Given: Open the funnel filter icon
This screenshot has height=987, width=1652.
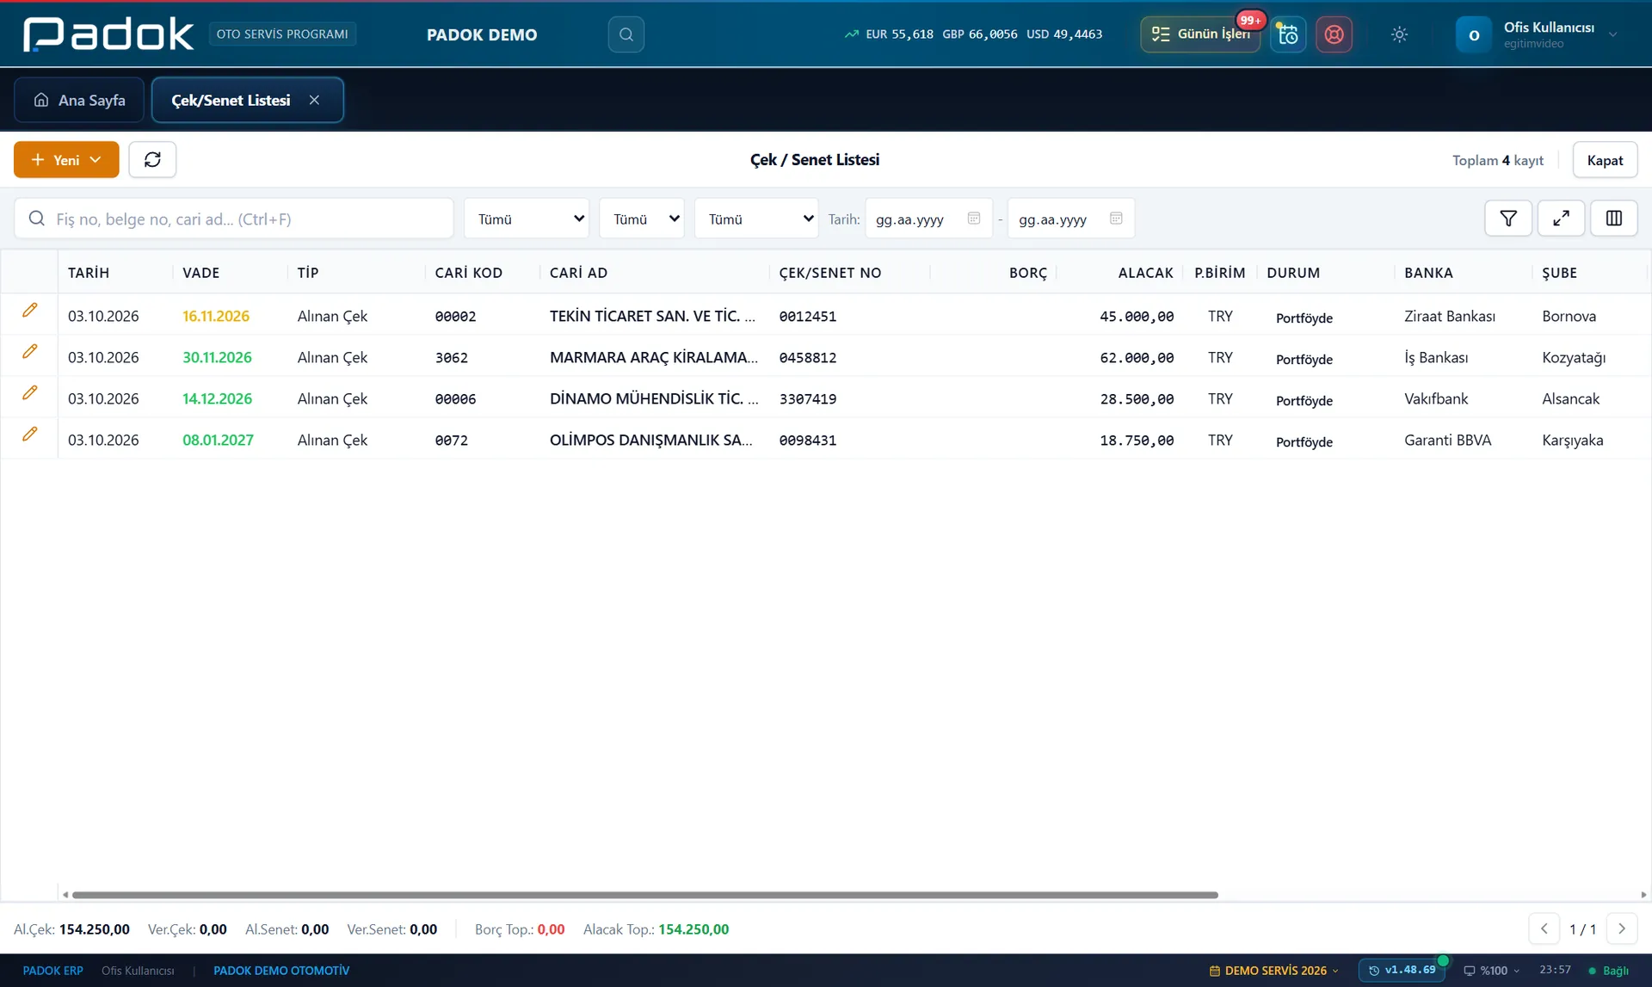Looking at the screenshot, I should [x=1508, y=219].
